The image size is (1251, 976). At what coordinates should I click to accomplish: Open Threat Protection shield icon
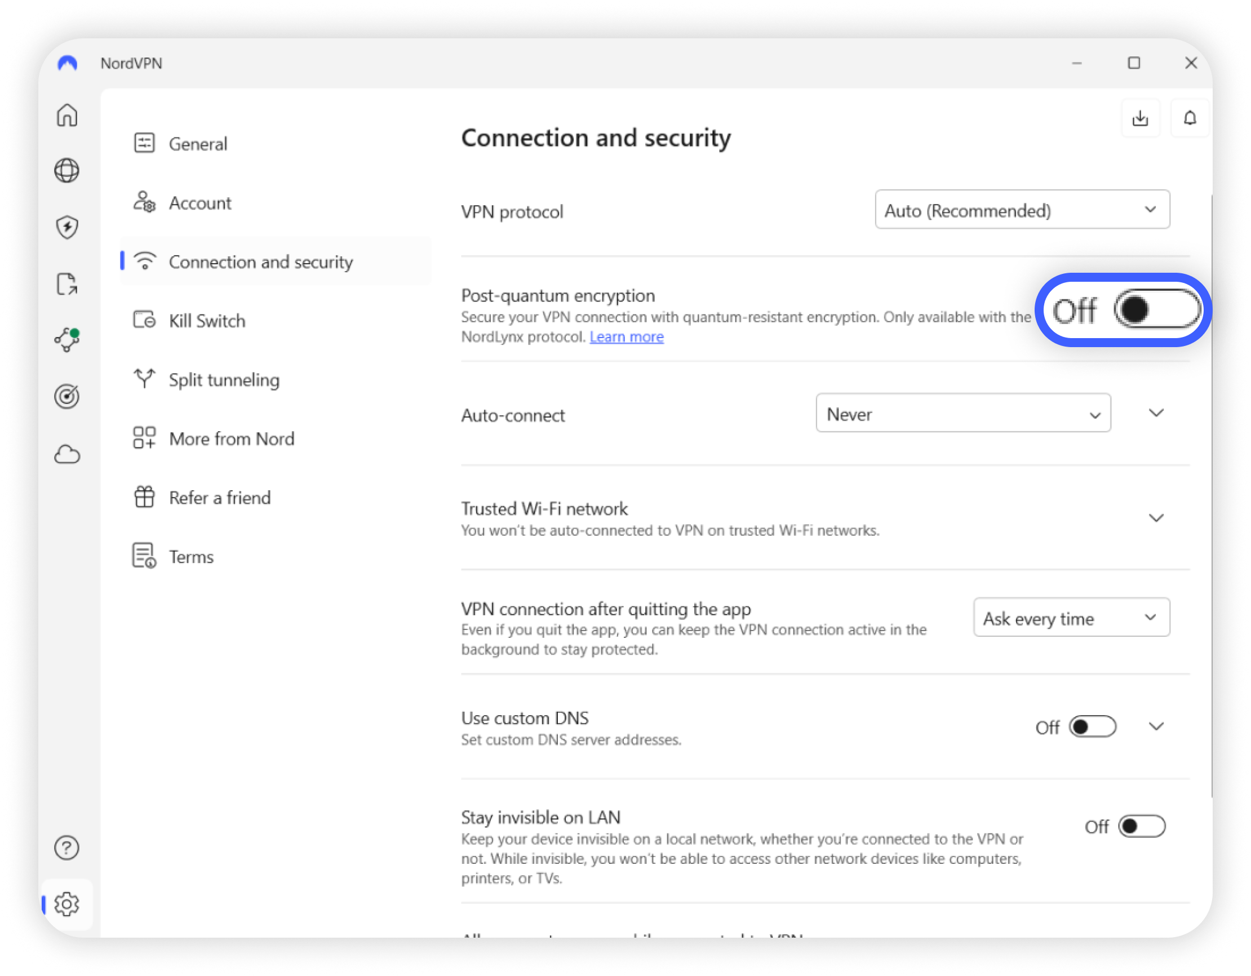coord(67,227)
